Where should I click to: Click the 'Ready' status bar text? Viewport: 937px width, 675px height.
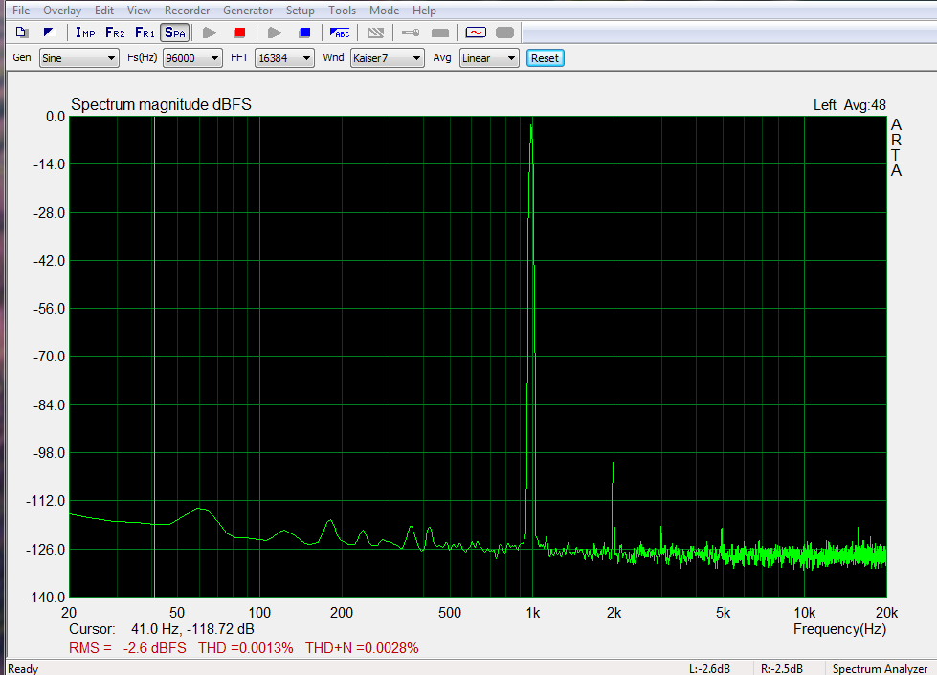point(23,669)
